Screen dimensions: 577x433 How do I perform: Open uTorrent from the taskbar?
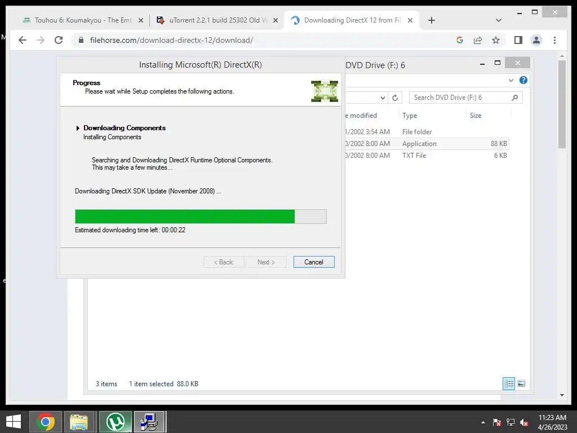115,422
